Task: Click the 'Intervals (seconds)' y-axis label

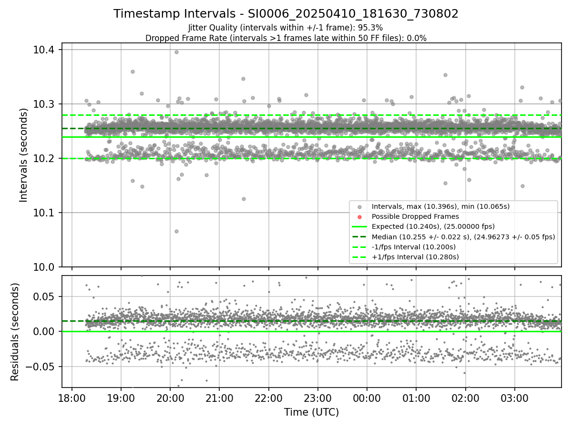Action: pos(24,154)
